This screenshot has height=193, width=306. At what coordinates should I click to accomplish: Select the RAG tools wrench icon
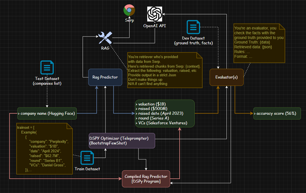click(x=105, y=38)
